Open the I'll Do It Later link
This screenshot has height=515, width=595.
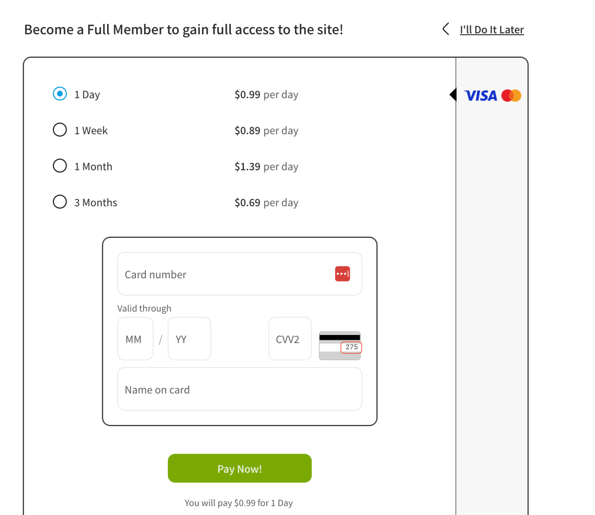point(492,29)
